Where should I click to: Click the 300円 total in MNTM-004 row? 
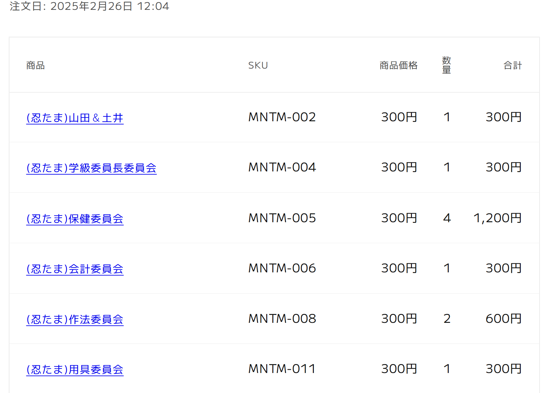click(504, 167)
